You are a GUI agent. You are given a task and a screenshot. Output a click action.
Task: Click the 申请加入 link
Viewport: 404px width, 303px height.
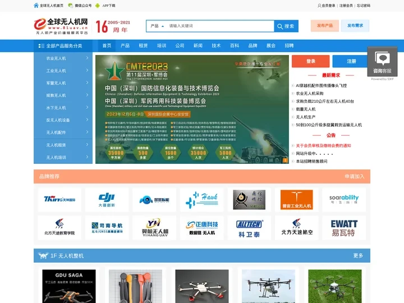click(x=355, y=177)
